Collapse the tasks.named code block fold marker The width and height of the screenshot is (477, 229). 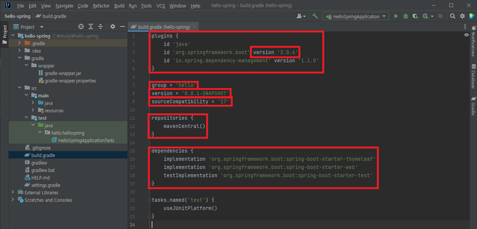(x=149, y=200)
